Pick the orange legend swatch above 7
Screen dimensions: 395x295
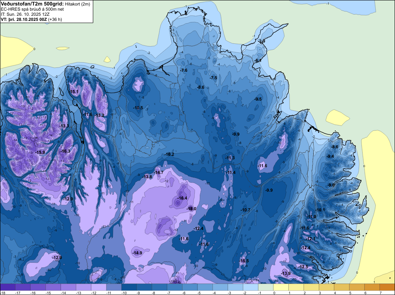387,287
